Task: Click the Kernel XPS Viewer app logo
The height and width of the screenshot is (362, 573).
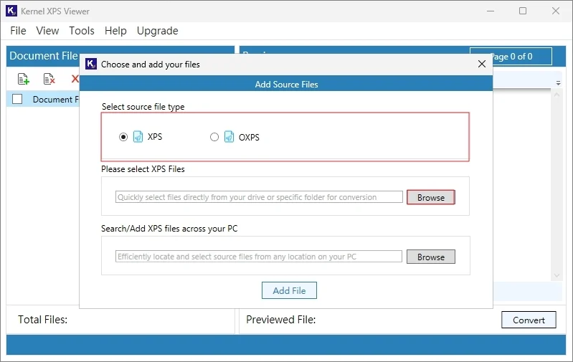Action: [11, 11]
